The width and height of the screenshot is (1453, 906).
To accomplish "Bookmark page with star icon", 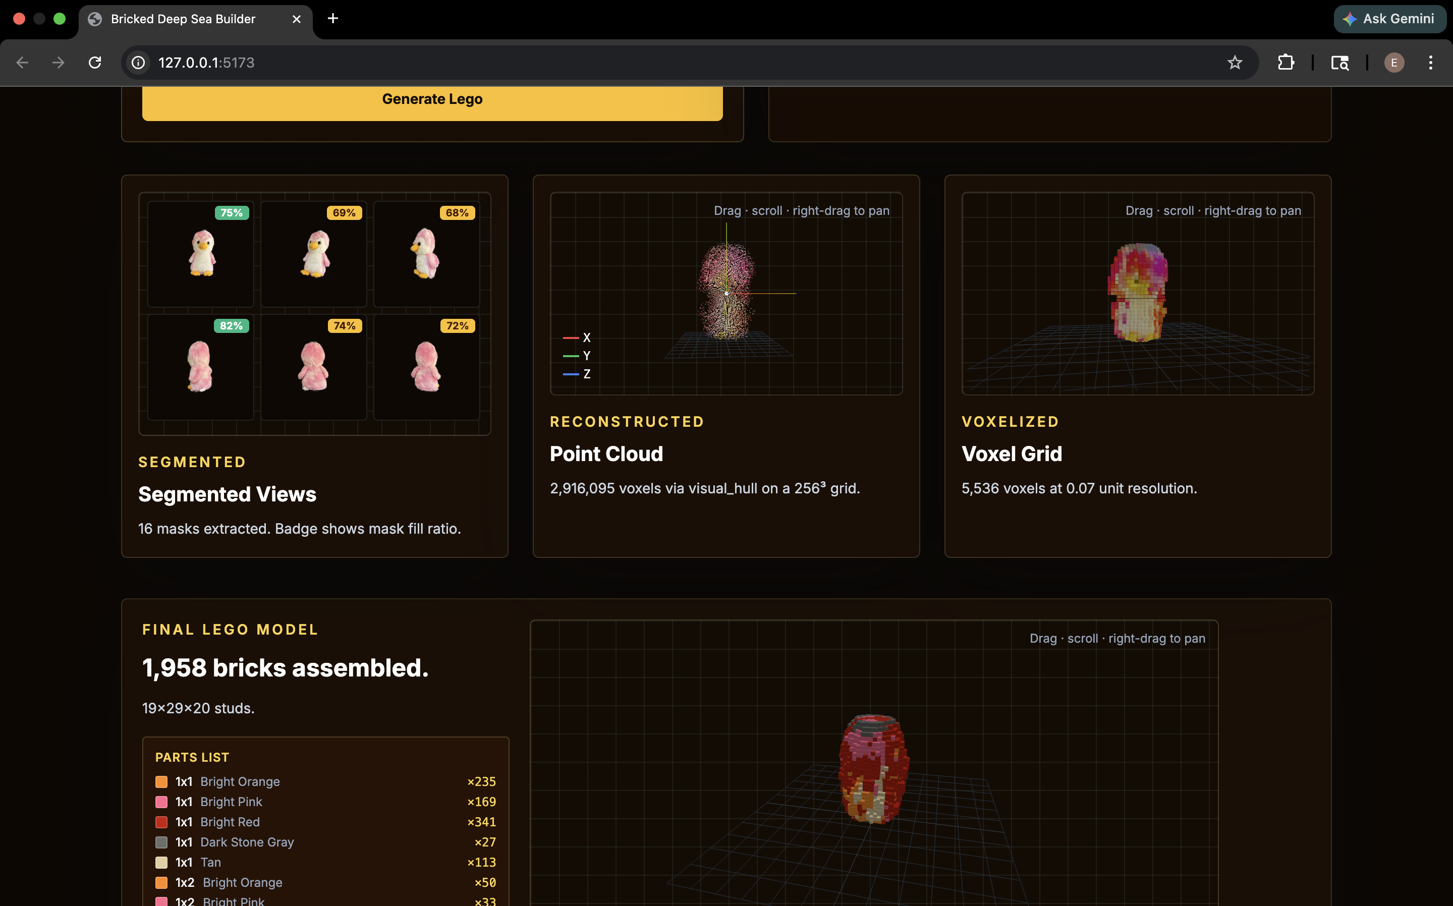I will click(1235, 63).
